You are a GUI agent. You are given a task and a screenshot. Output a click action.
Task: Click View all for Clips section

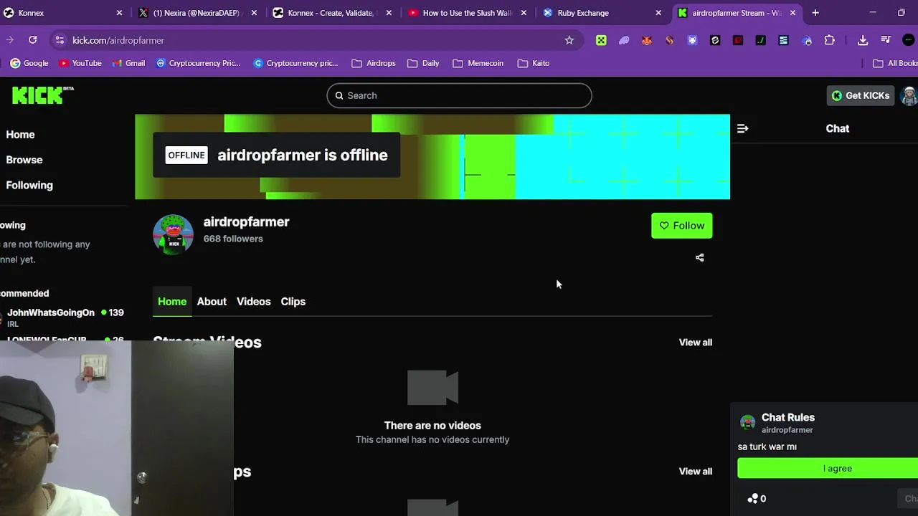pyautogui.click(x=696, y=472)
